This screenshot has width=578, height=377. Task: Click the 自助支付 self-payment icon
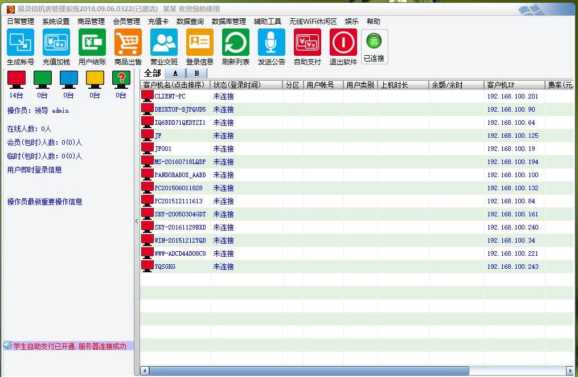pyautogui.click(x=307, y=42)
